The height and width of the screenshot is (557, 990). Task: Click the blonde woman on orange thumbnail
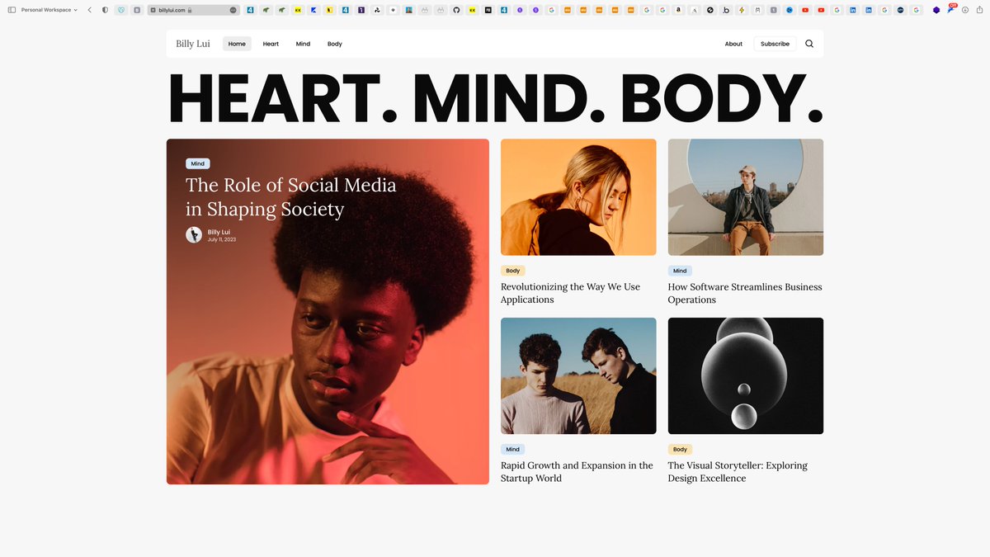(x=578, y=197)
